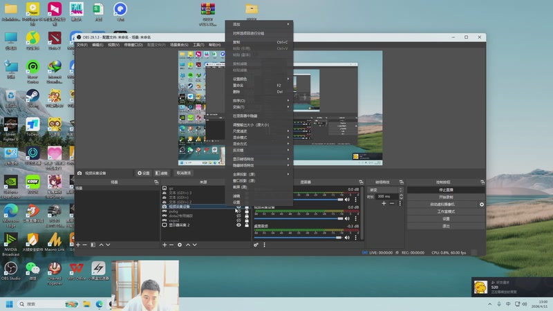Open mixer toolbar three-dot menu beside gear
The height and width of the screenshot is (311, 553).
[264, 245]
